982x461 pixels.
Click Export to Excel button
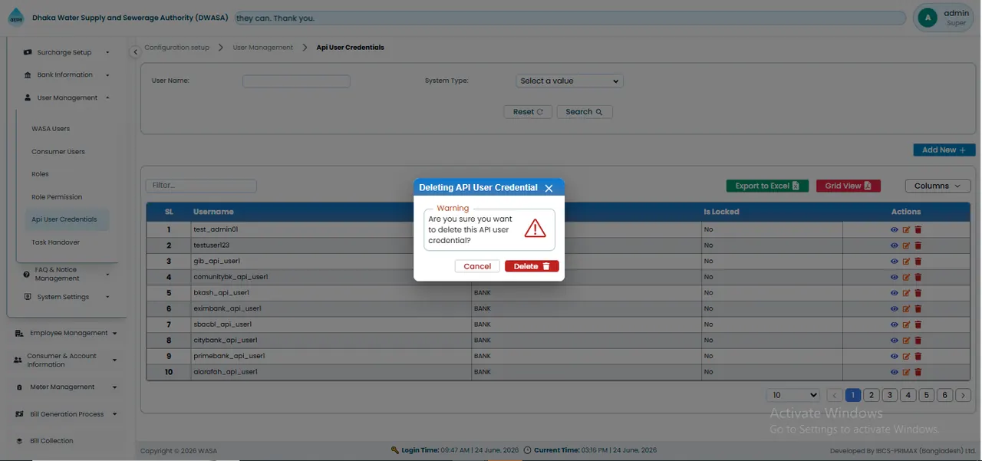[x=767, y=186]
